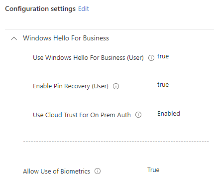
Task: Collapse the Windows Hello For Business chevron
Action: click(x=14, y=38)
